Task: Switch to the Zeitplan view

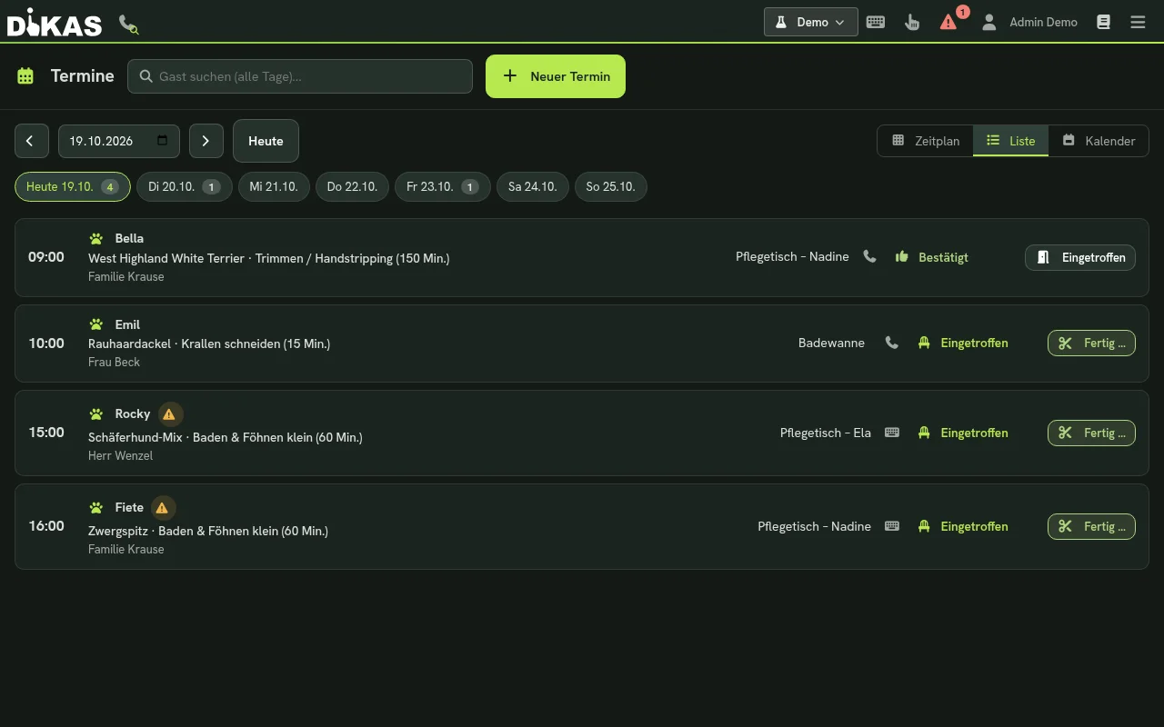Action: [926, 141]
